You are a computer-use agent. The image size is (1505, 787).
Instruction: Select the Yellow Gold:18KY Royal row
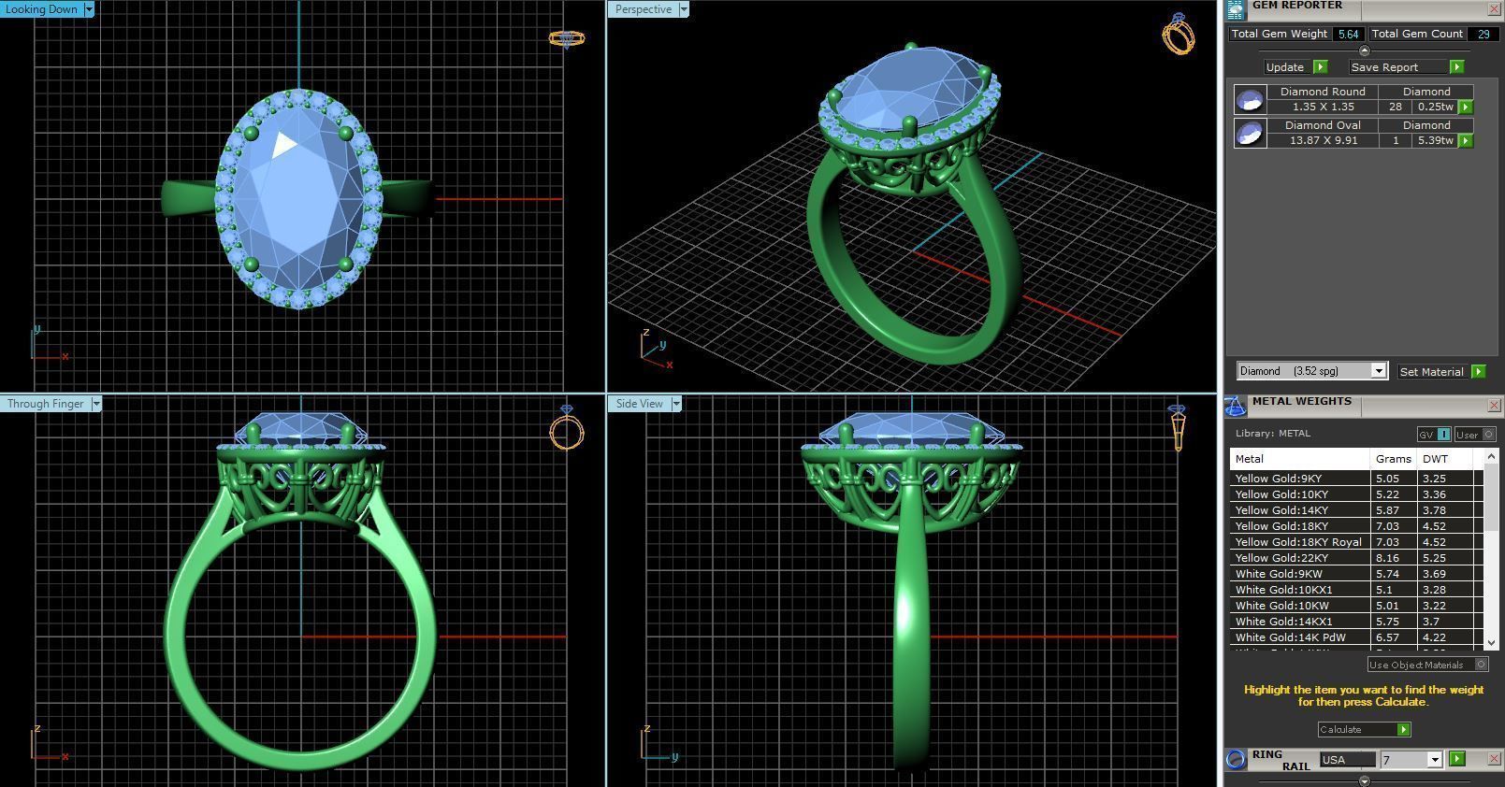click(x=1355, y=542)
